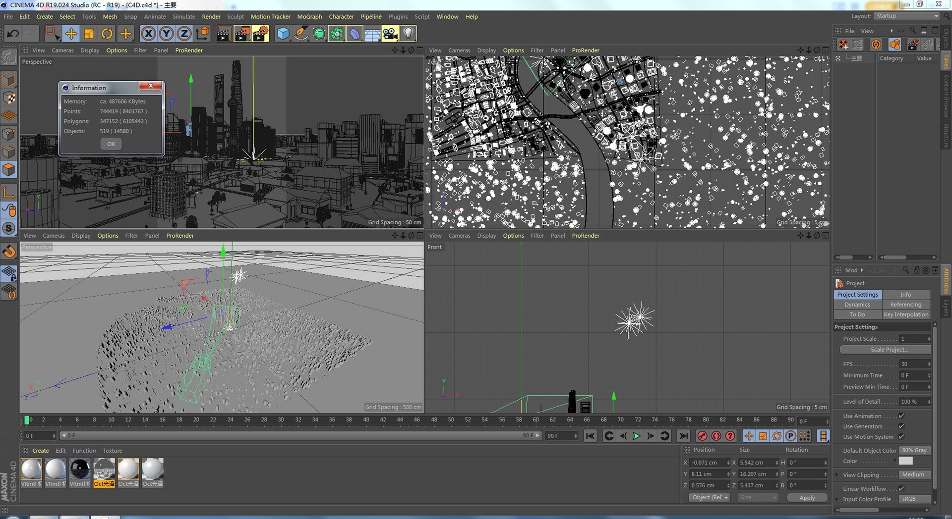Open the Character menu

click(x=341, y=16)
